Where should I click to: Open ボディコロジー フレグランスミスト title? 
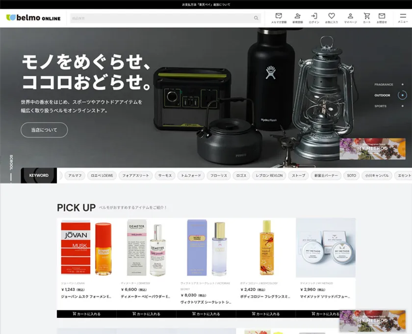[x=265, y=296]
